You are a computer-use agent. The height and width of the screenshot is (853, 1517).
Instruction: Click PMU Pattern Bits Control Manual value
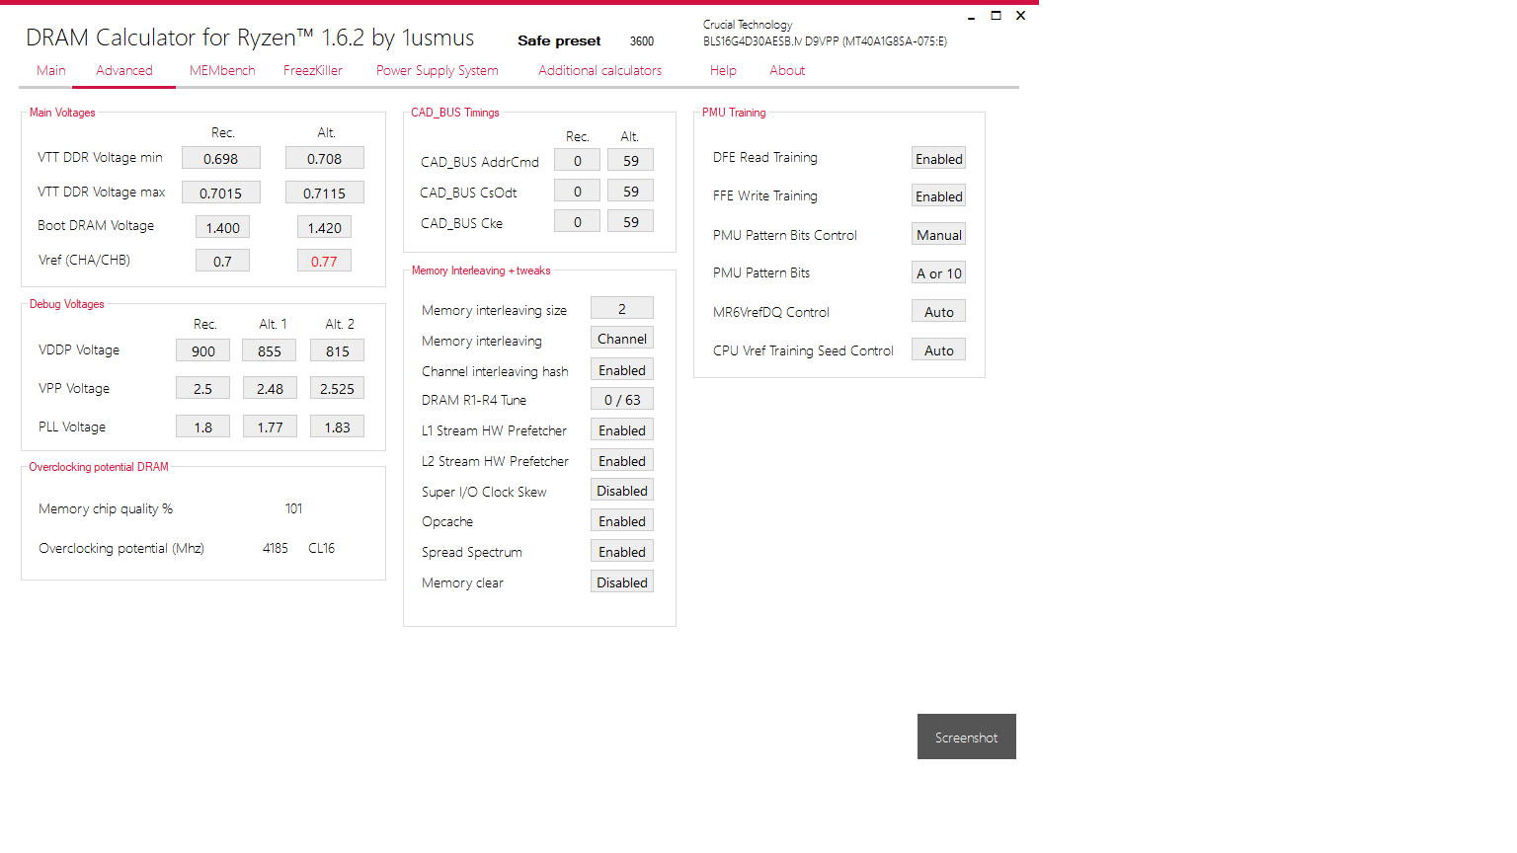(938, 234)
